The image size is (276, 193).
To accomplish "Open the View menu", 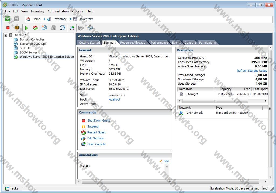I will pyautogui.click(x=25, y=11).
